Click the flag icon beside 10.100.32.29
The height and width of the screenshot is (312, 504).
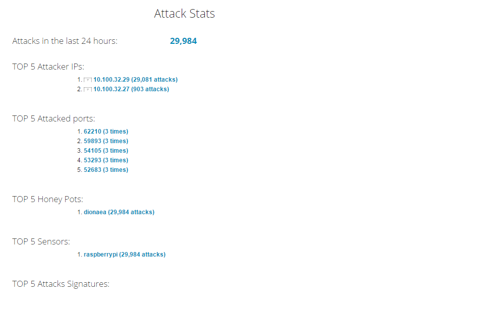tap(88, 80)
